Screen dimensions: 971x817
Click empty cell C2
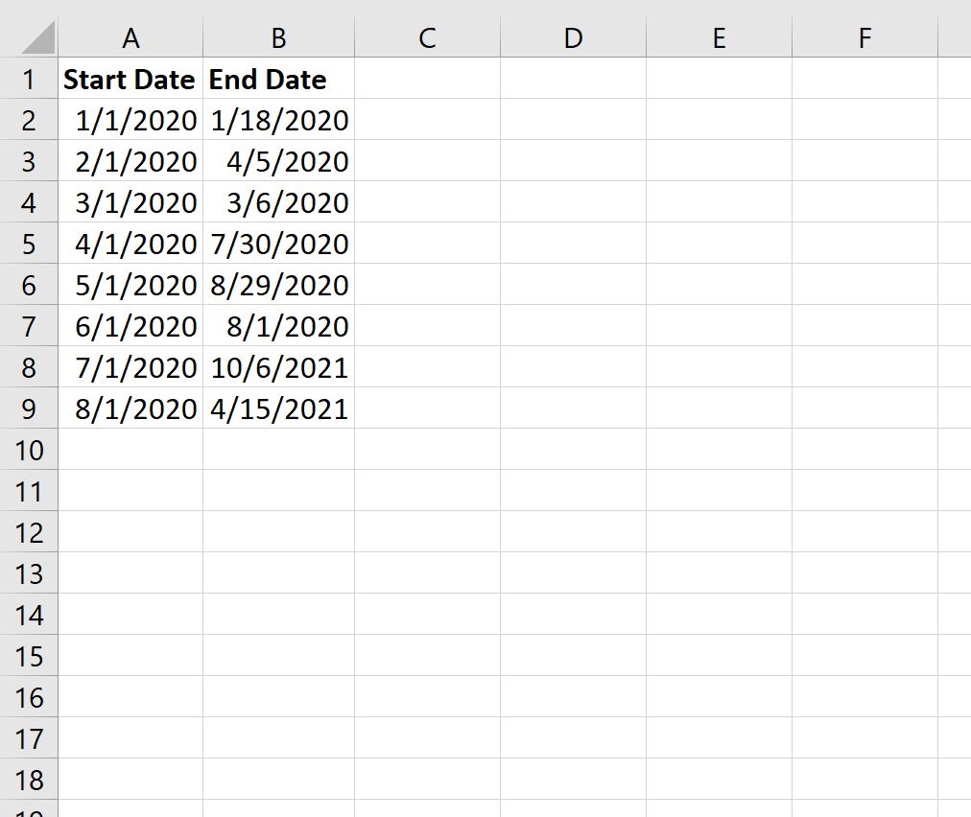[x=427, y=120]
